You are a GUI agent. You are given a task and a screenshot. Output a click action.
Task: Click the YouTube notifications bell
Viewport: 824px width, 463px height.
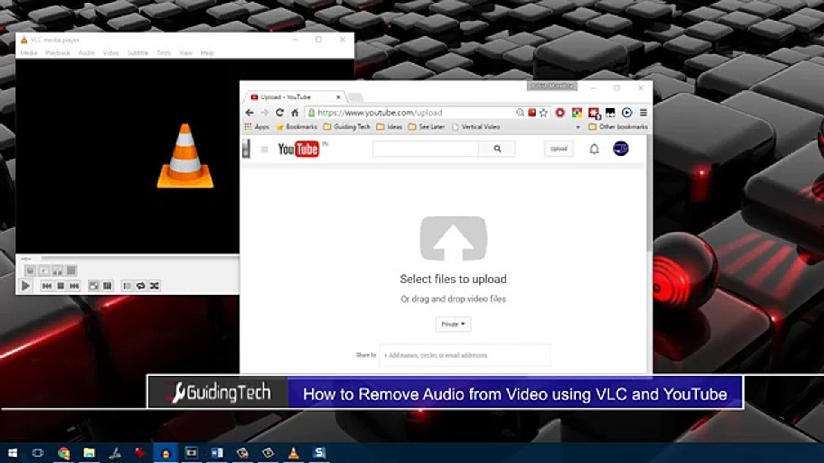coord(594,149)
